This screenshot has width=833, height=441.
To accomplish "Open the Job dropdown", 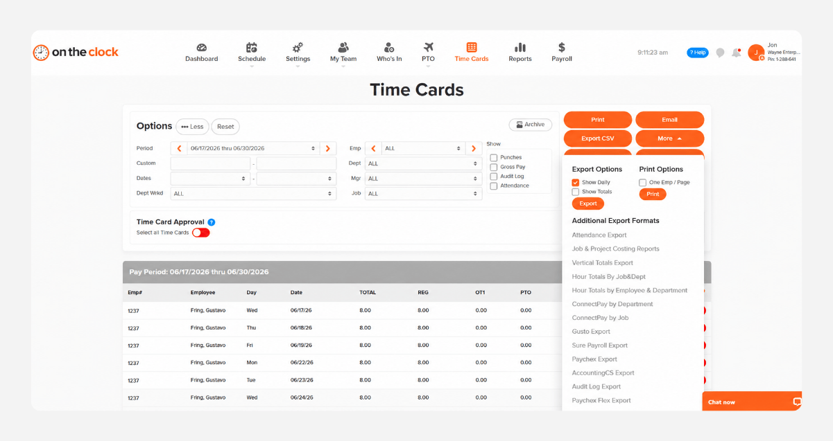I will (423, 194).
